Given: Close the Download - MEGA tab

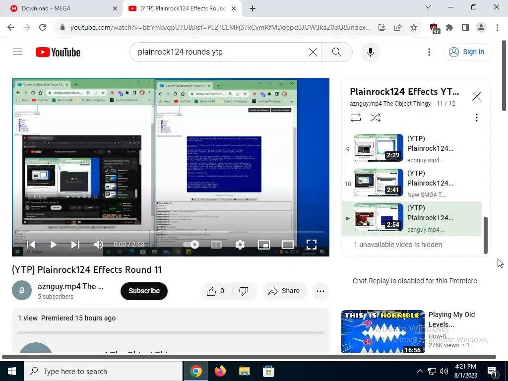Looking at the screenshot, I should coord(115,8).
